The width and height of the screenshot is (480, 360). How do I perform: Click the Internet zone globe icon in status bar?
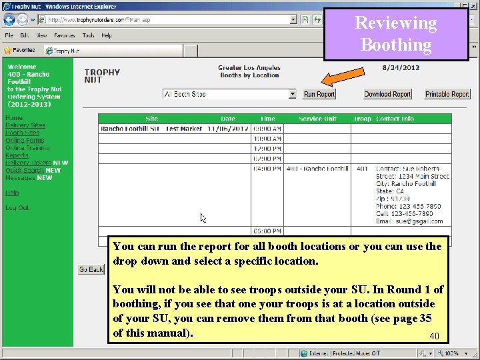[x=304, y=353]
